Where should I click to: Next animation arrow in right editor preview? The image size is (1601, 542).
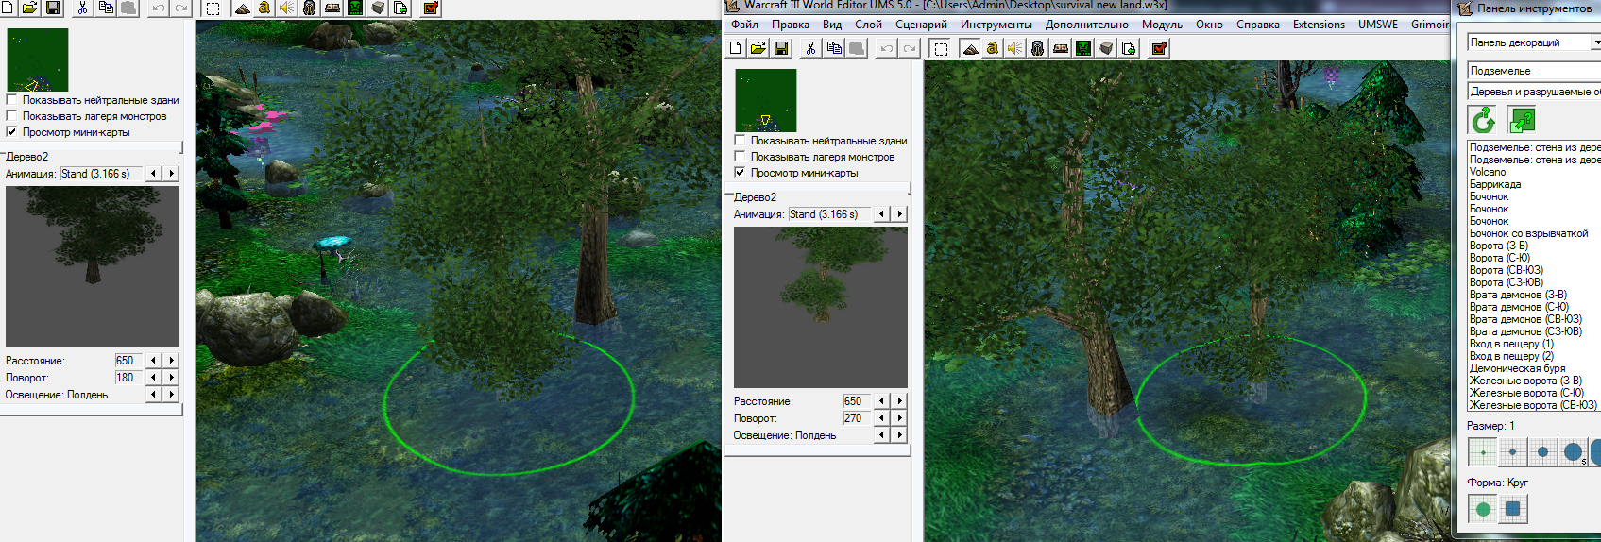(900, 214)
